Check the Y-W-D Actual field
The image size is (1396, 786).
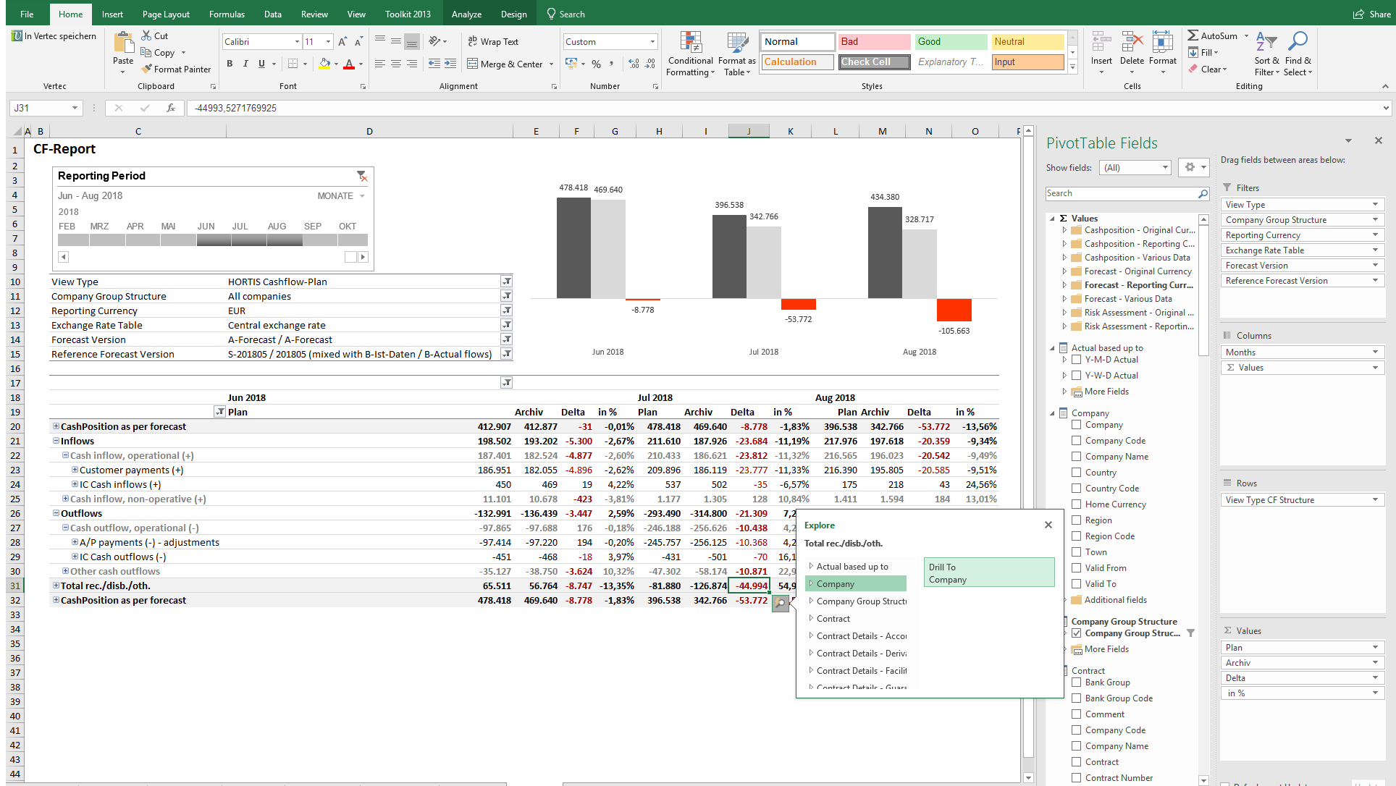(x=1076, y=376)
